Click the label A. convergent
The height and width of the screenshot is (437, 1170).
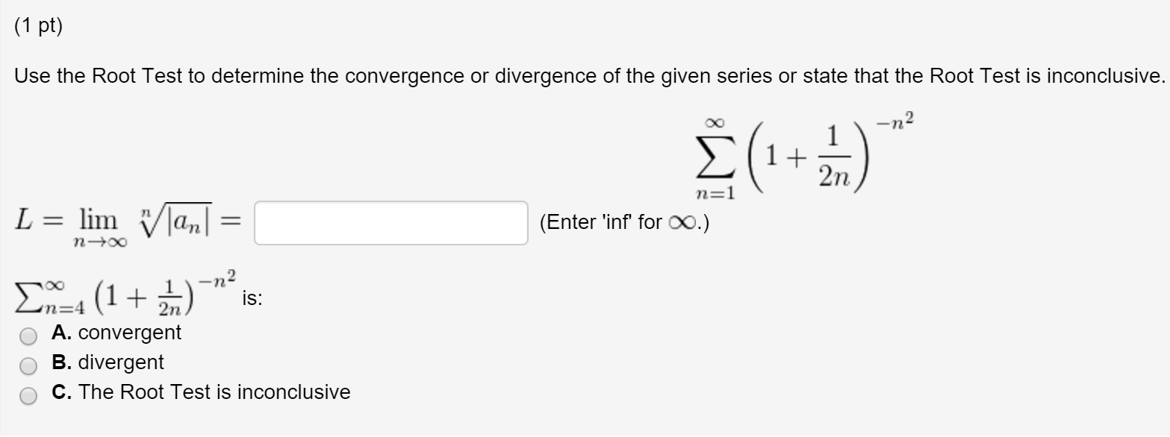pyautogui.click(x=115, y=333)
